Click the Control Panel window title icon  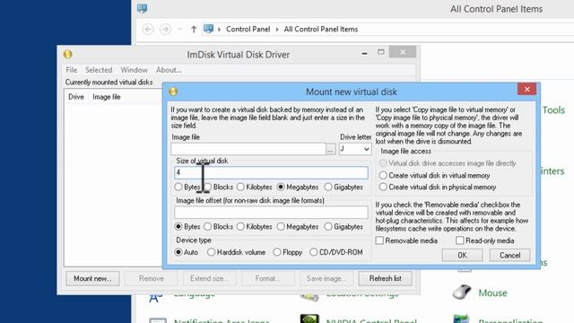[x=142, y=8]
